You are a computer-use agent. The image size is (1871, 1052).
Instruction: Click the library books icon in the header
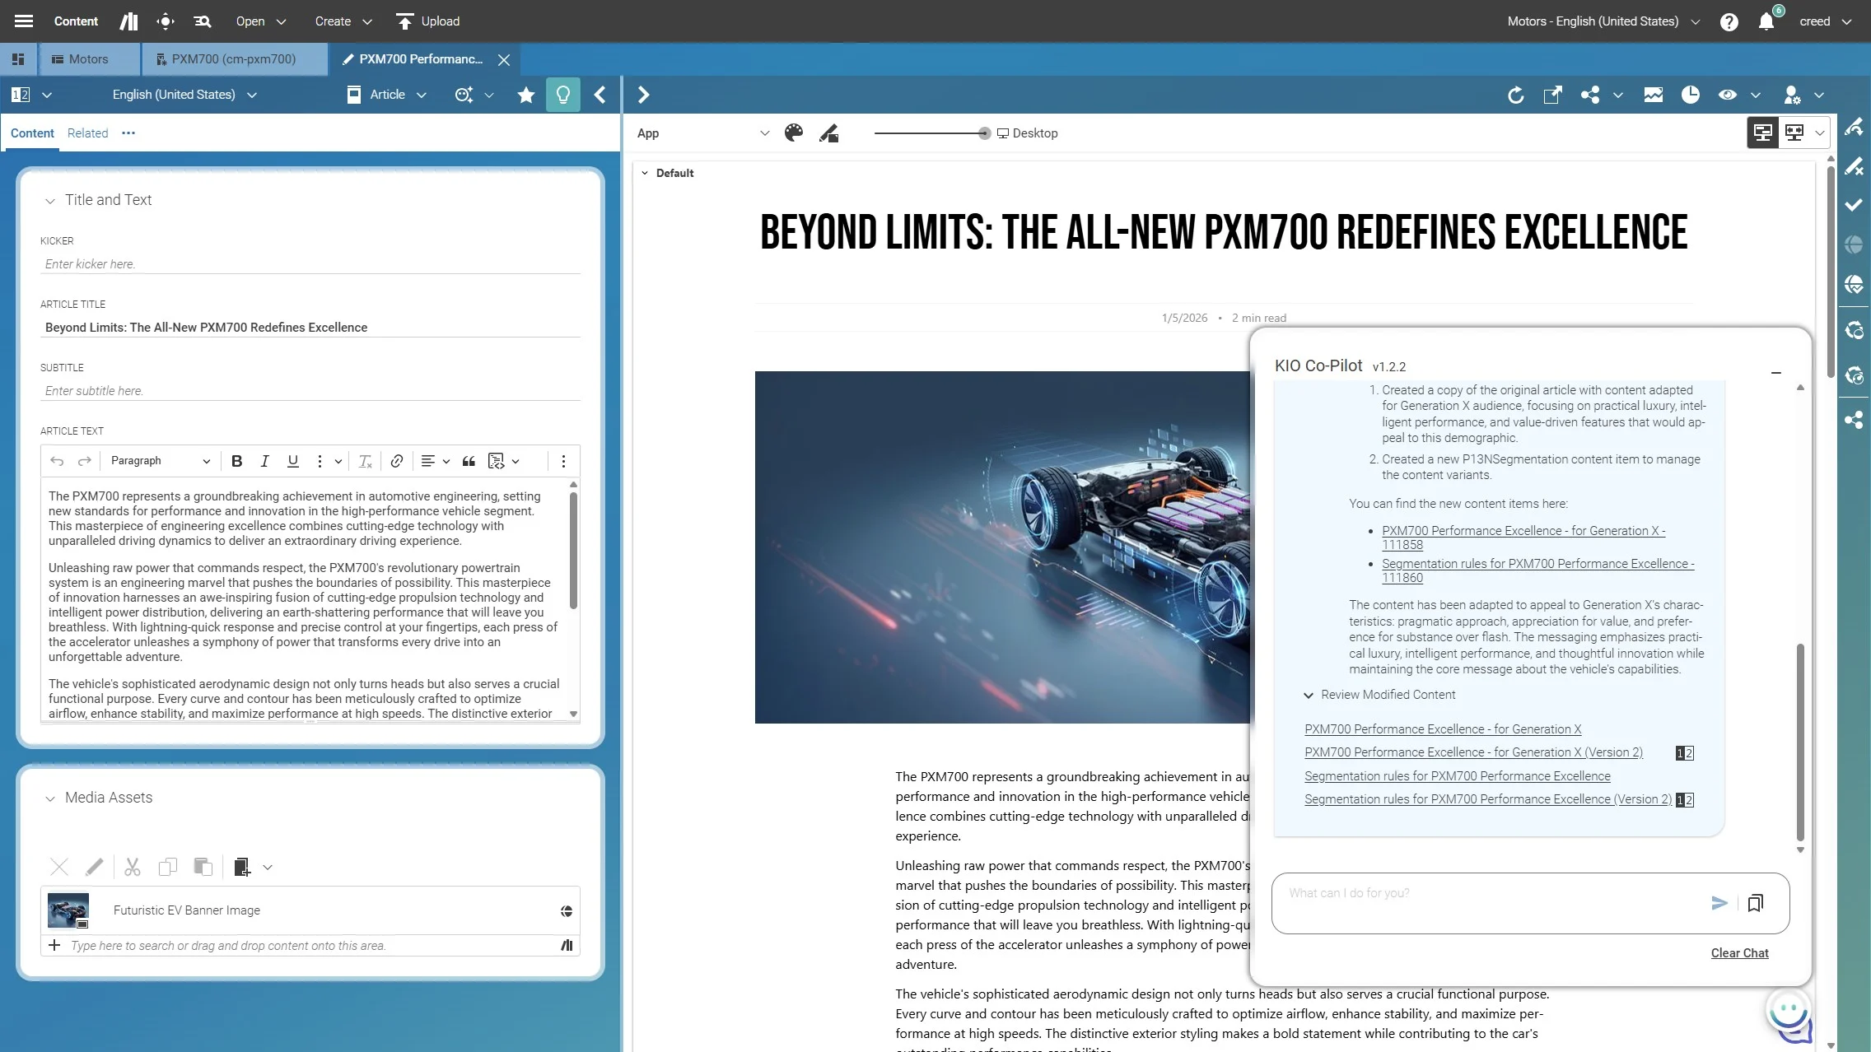coord(128,21)
